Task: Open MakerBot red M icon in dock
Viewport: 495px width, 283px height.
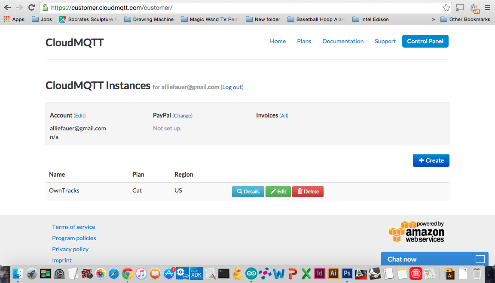Action: pyautogui.click(x=416, y=274)
